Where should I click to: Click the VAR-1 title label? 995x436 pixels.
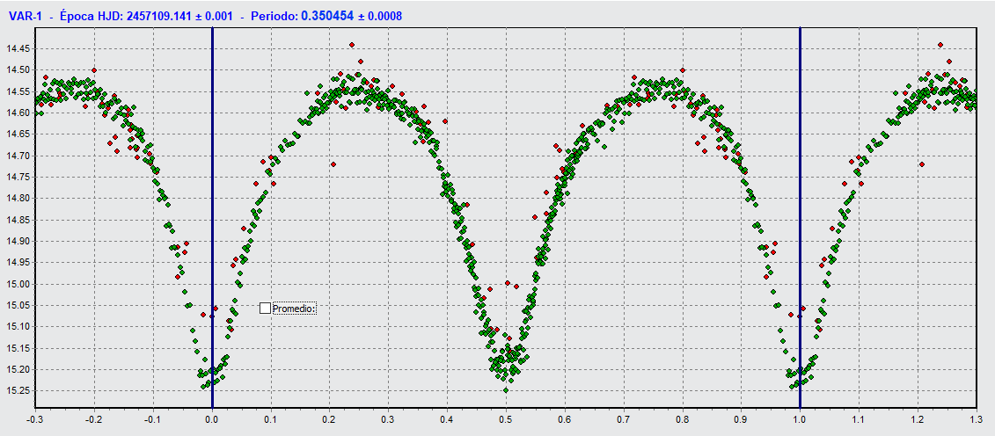(x=25, y=17)
